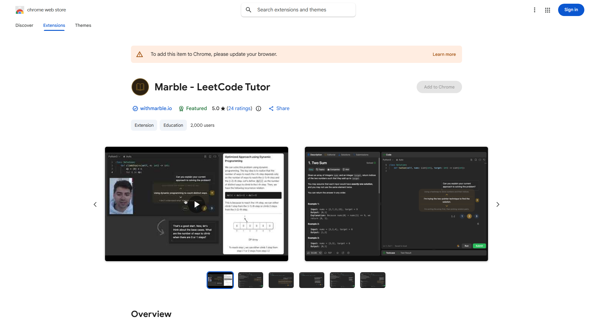Click the search magnifier icon
This screenshot has width=593, height=333.
click(x=248, y=10)
